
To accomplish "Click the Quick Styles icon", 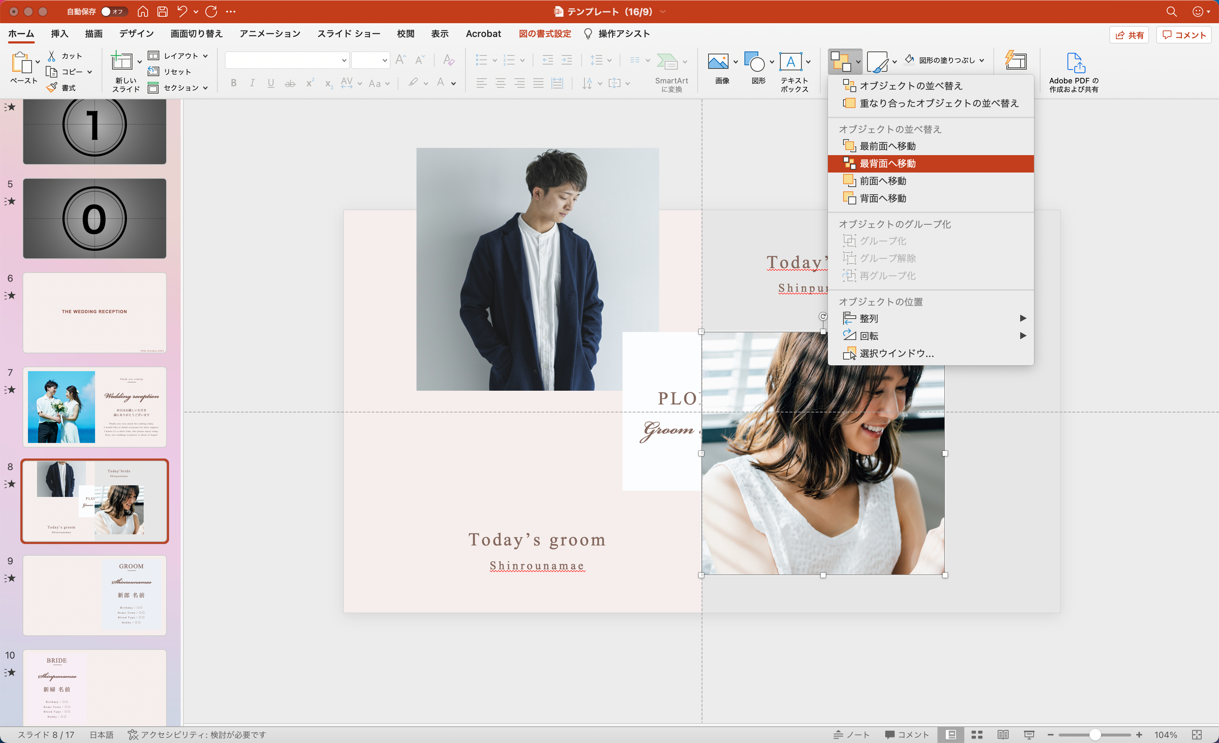I will [878, 62].
